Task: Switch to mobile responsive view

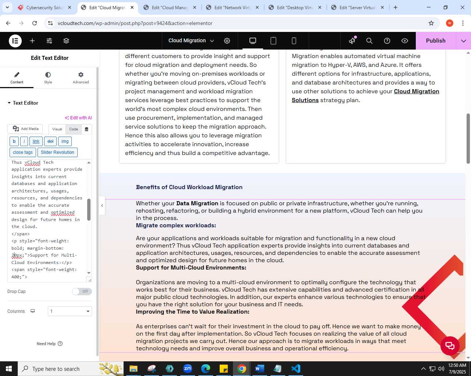Action: pos(294,41)
